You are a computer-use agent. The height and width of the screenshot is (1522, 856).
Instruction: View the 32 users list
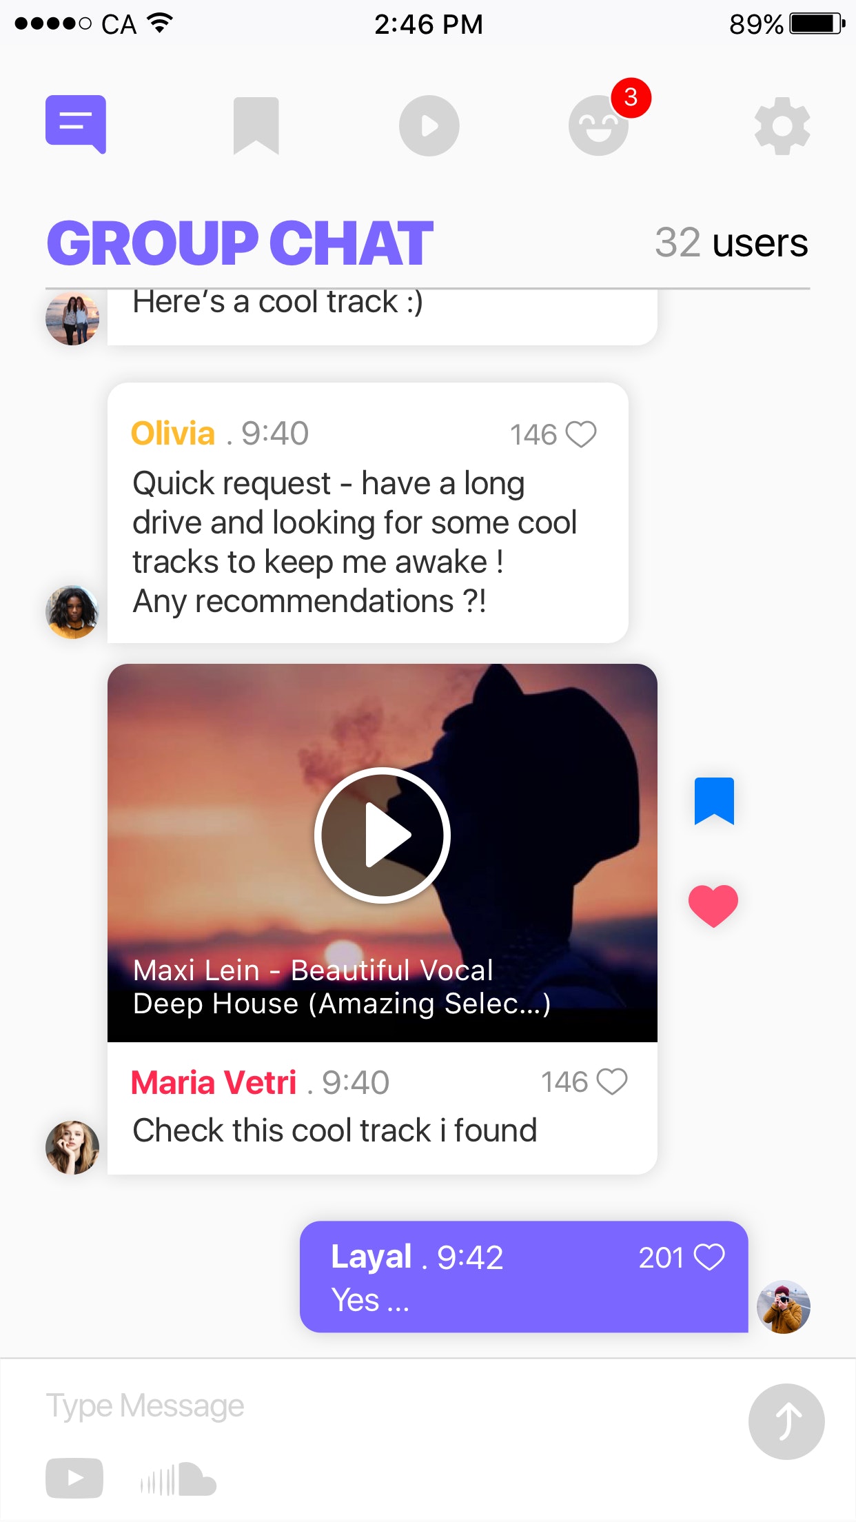coord(731,243)
